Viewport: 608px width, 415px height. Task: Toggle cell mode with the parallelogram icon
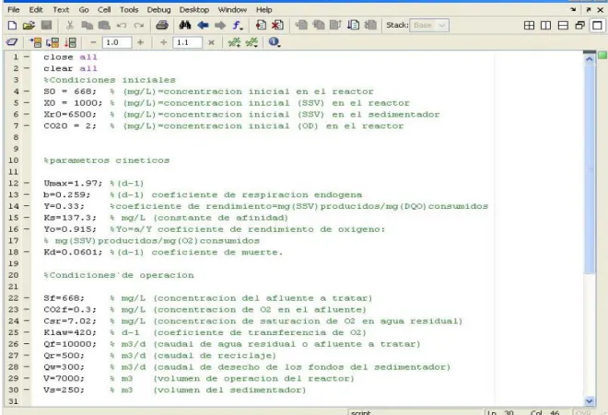pyautogui.click(x=12, y=42)
